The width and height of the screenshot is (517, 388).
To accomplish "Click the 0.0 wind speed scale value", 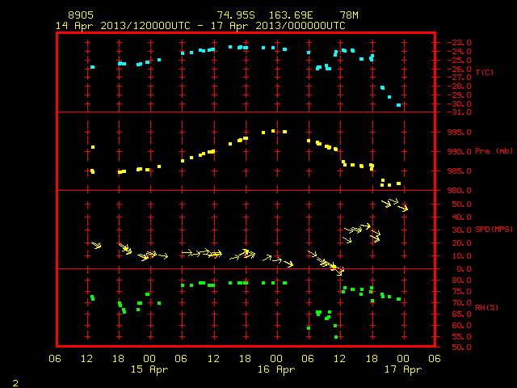I will coord(464,269).
